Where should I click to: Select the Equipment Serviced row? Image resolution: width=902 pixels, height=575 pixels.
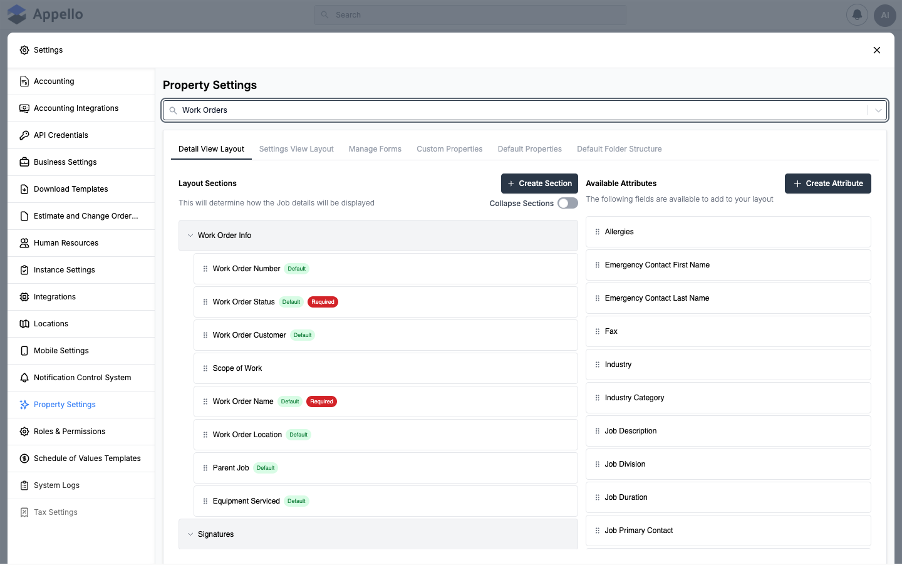[386, 501]
